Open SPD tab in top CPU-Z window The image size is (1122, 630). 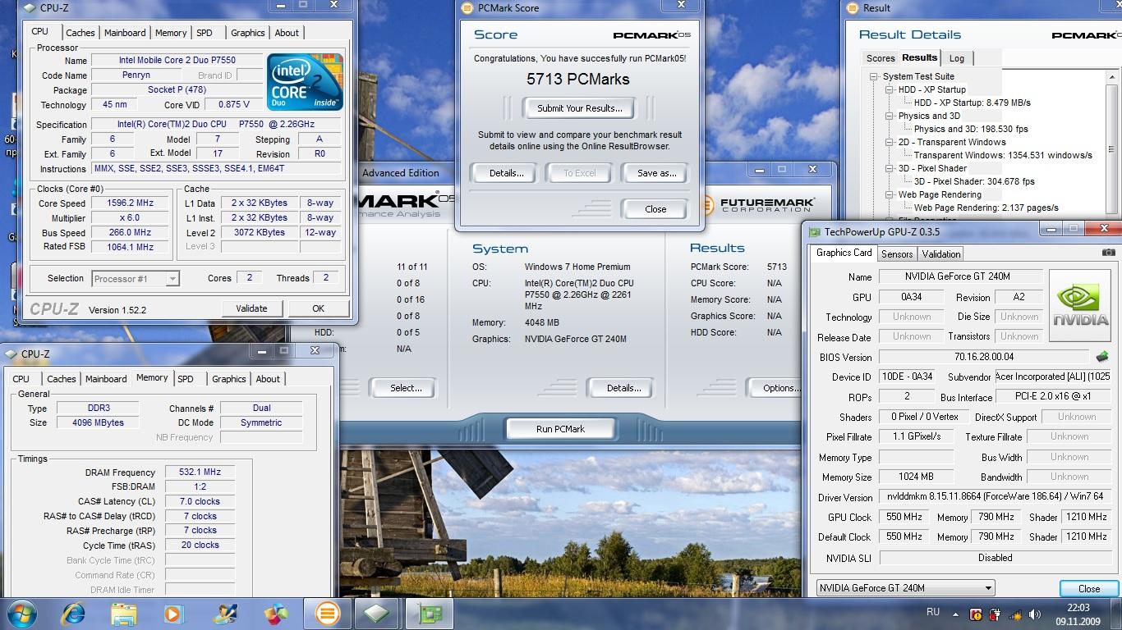click(x=205, y=33)
